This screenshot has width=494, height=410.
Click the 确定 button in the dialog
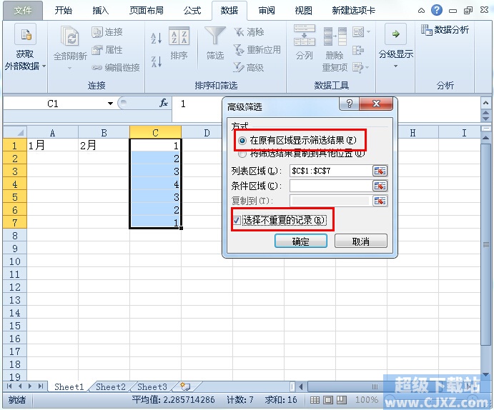click(301, 241)
